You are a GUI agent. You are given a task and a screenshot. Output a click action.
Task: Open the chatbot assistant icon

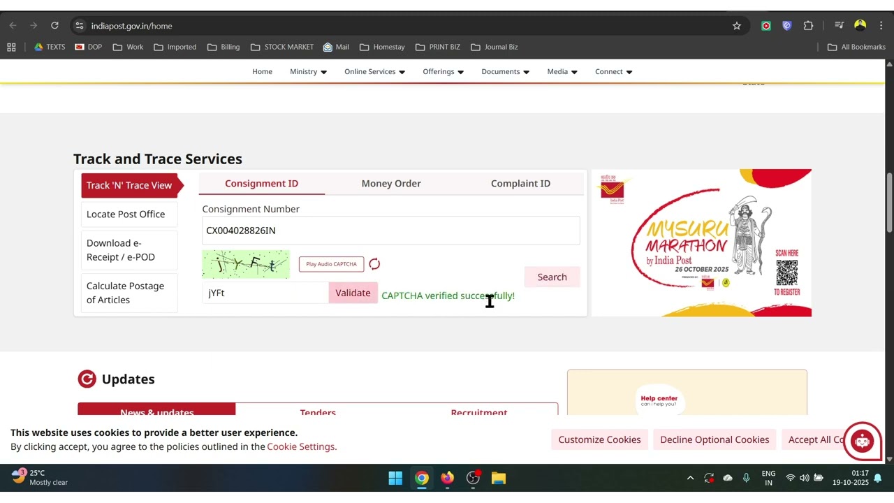(x=863, y=441)
